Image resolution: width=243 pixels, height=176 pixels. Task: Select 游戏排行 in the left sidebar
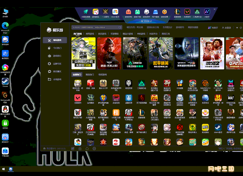55,56
